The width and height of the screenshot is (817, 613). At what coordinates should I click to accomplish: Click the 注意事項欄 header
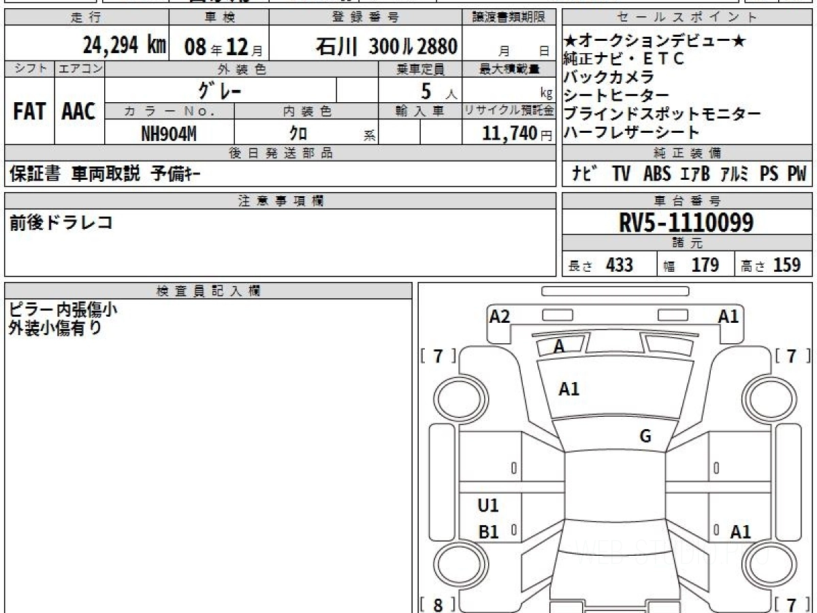pyautogui.click(x=281, y=200)
